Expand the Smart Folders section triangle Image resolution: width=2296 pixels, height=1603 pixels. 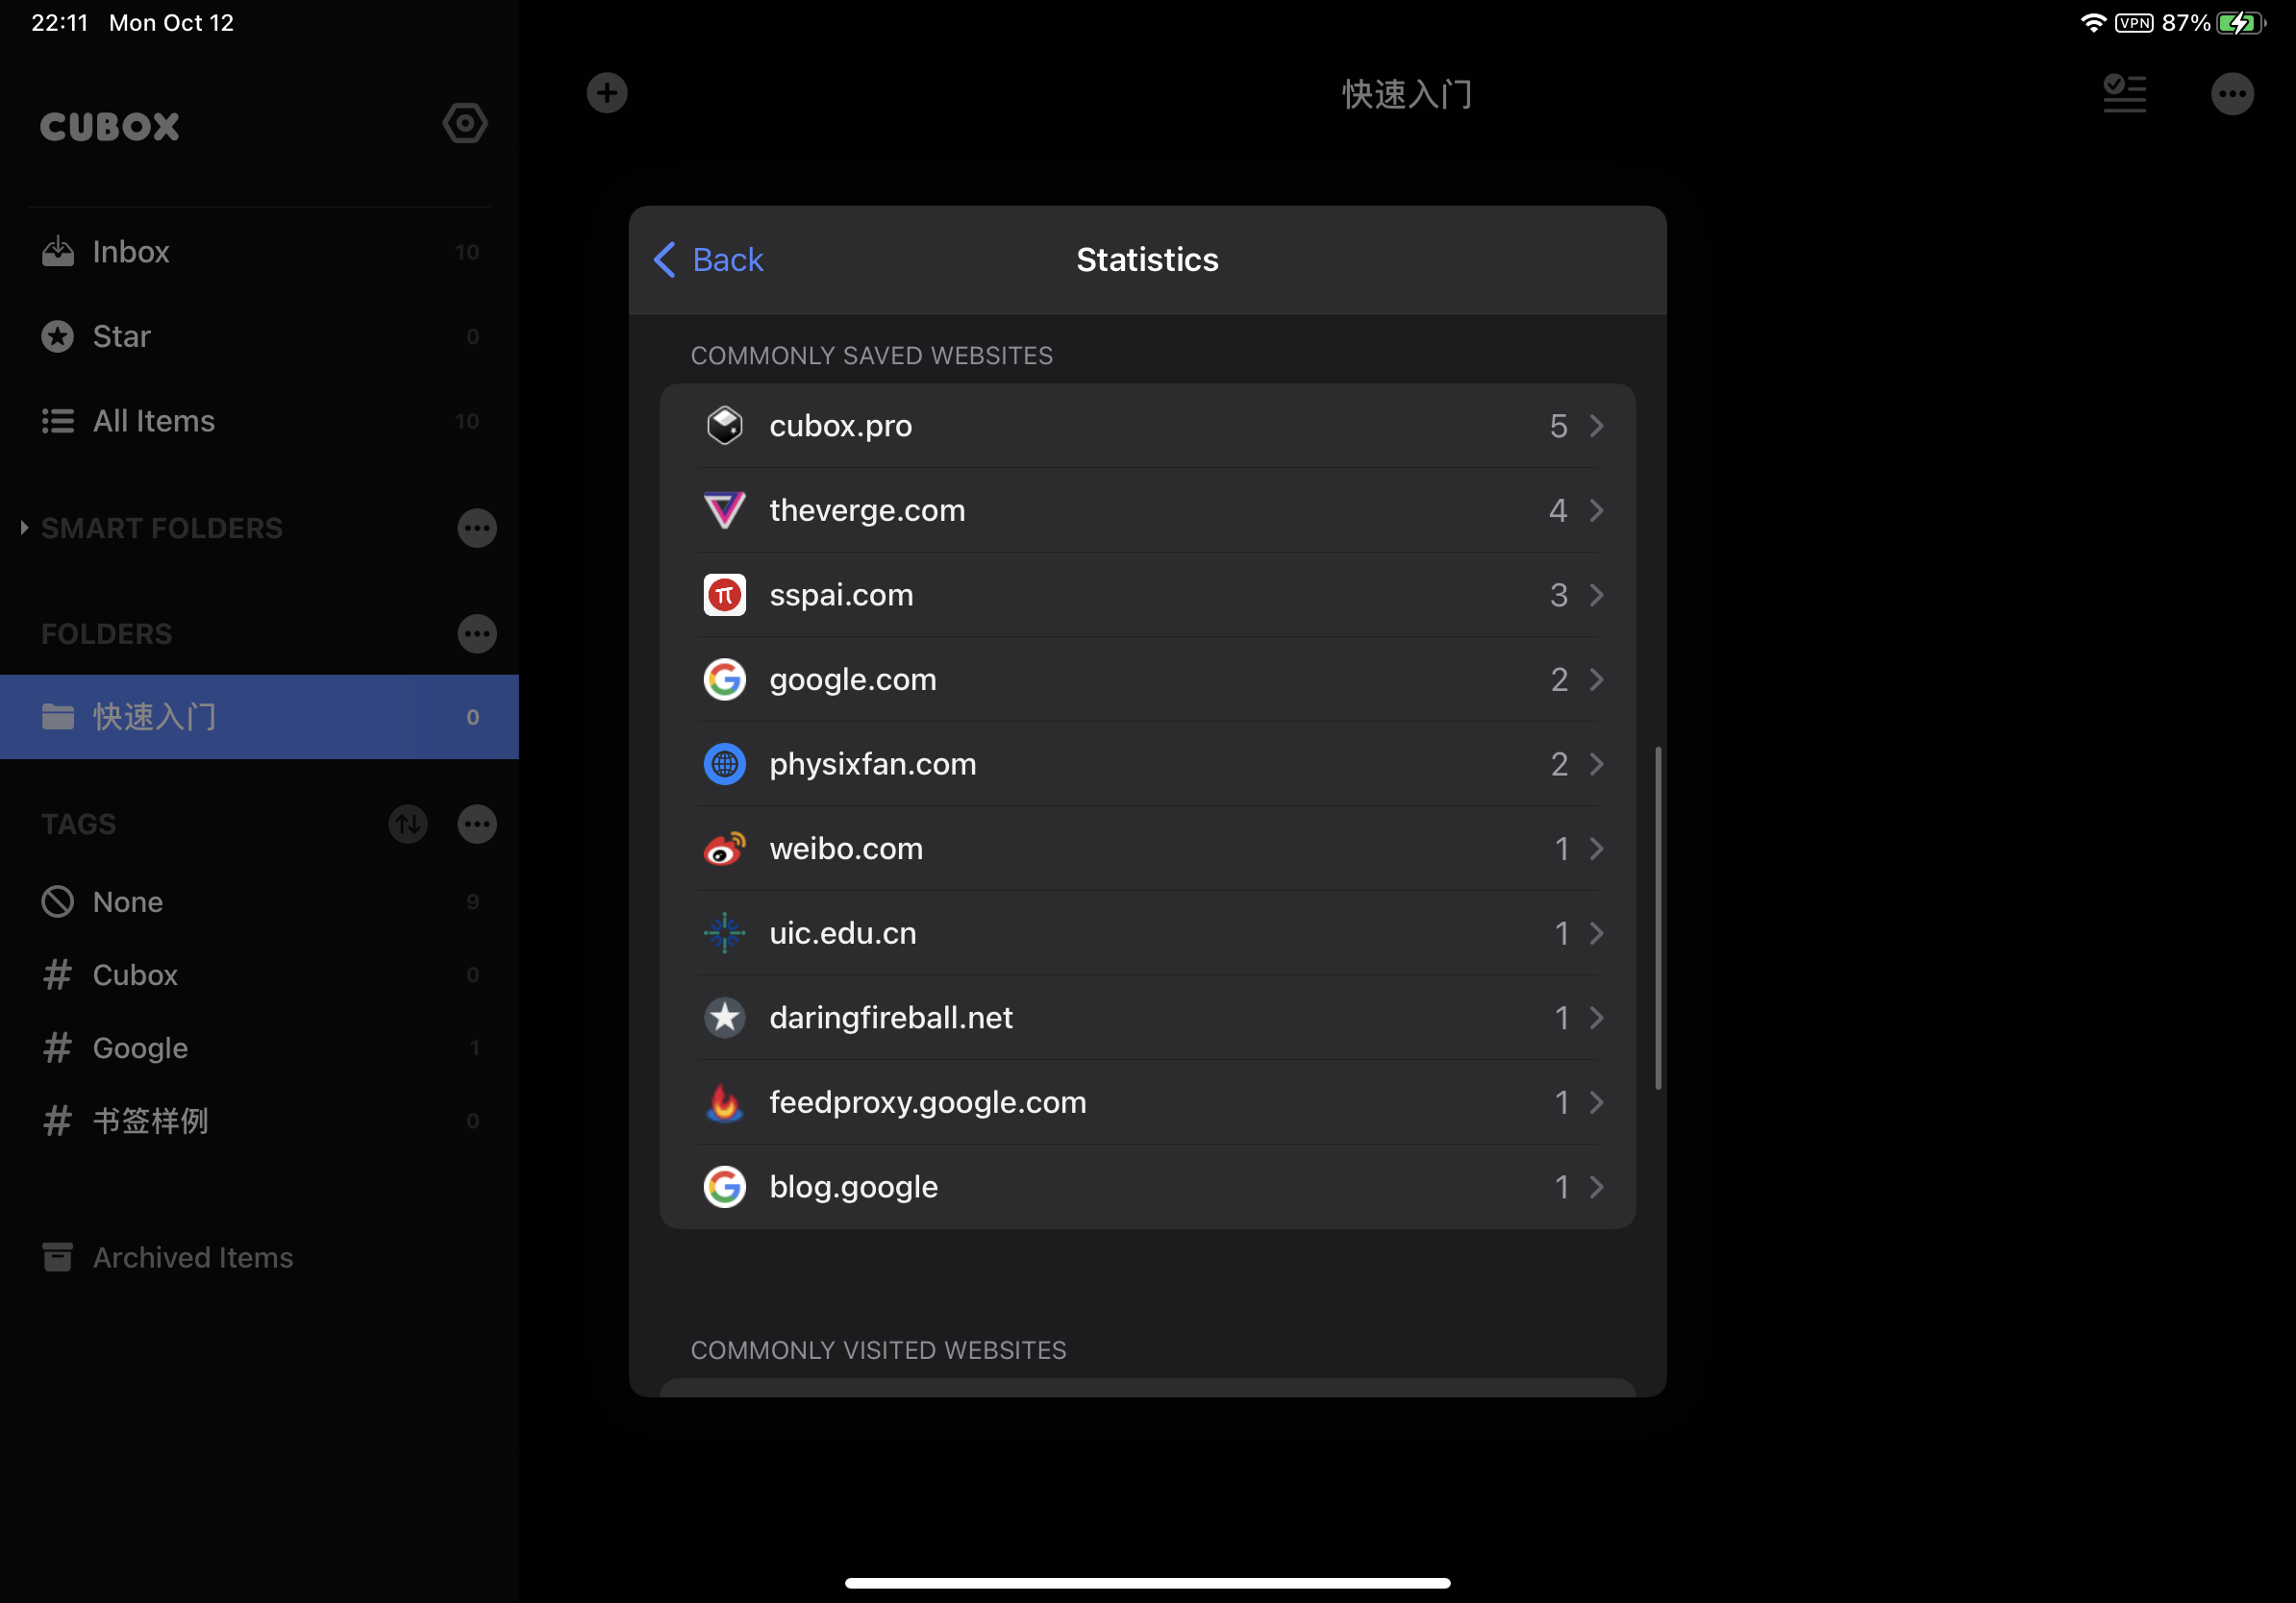pyautogui.click(x=24, y=528)
